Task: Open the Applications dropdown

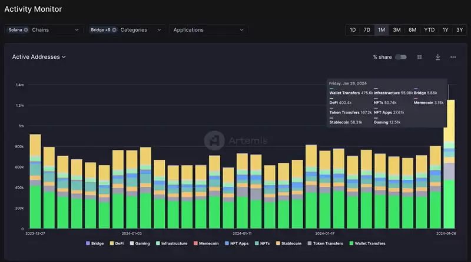Action: pos(208,30)
